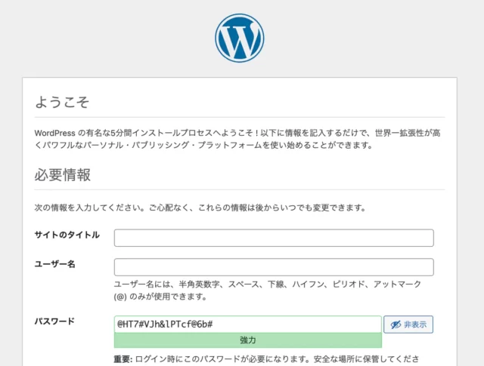The height and width of the screenshot is (366, 484).
Task: Click into the パスワード field
Action: click(248, 324)
